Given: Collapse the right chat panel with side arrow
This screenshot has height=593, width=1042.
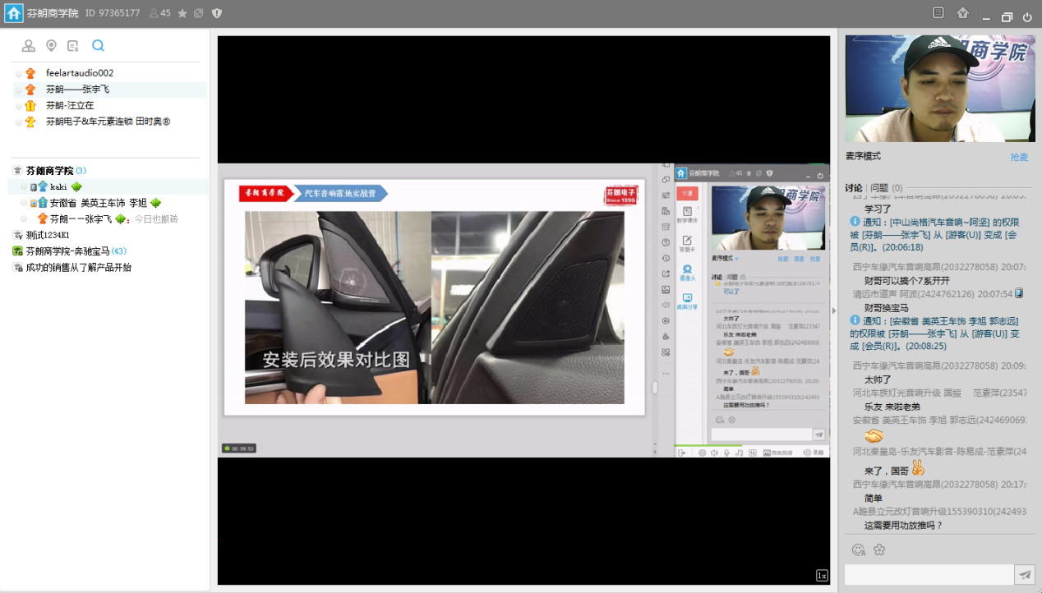Looking at the screenshot, I should 834,310.
